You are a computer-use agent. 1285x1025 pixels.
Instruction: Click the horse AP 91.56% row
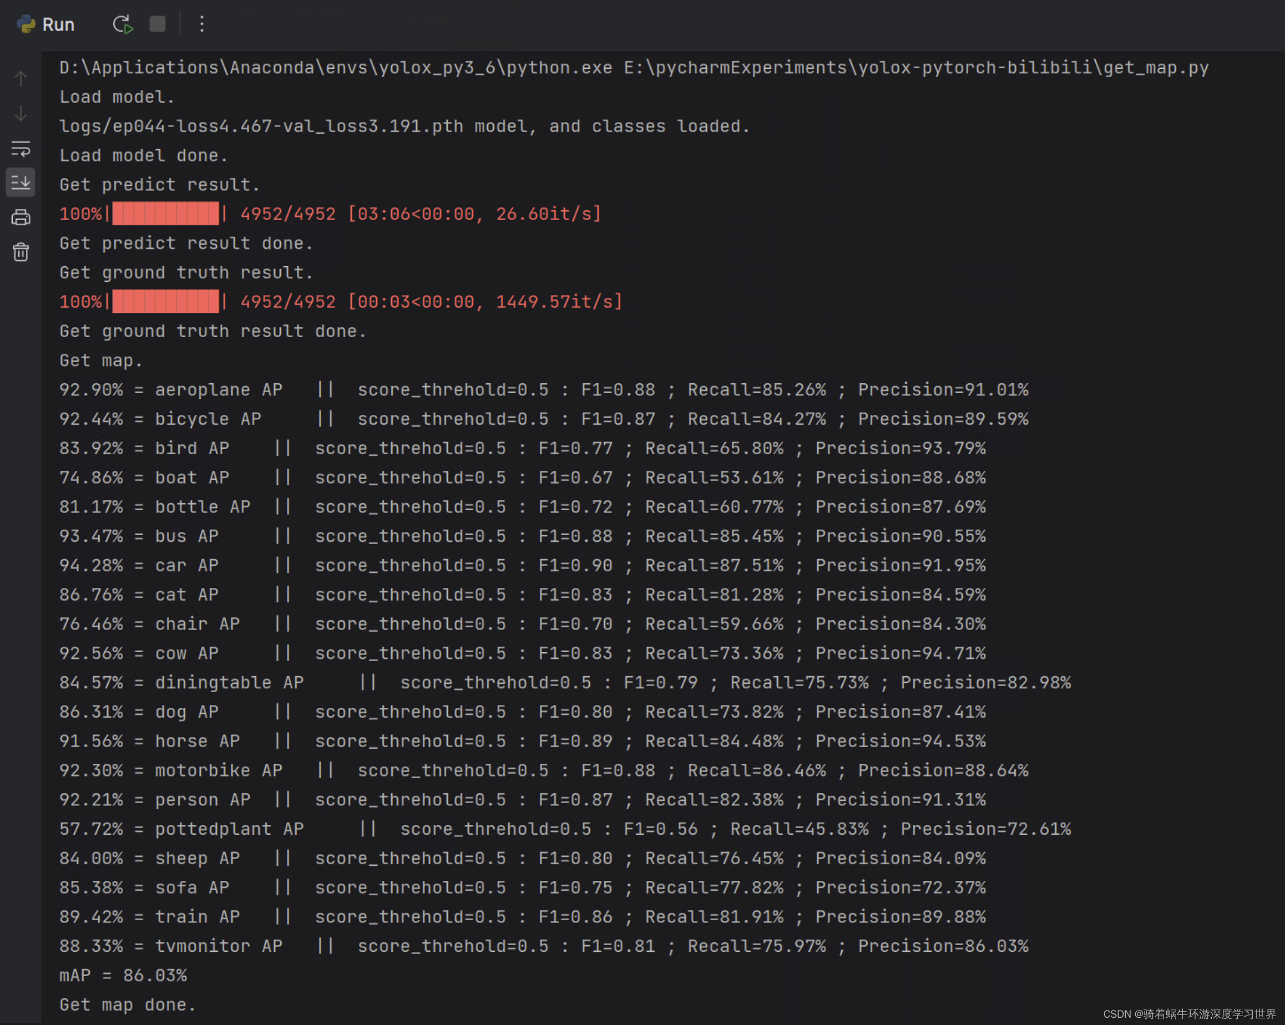pyautogui.click(x=523, y=741)
